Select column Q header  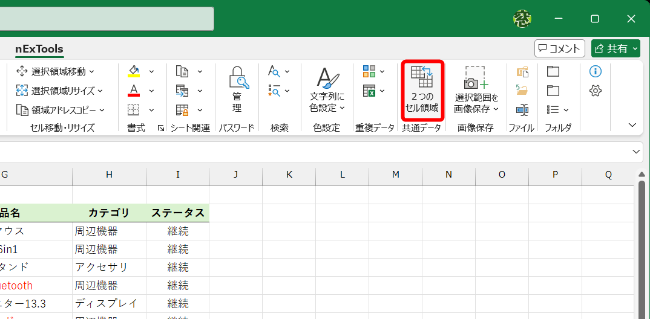[x=608, y=175]
